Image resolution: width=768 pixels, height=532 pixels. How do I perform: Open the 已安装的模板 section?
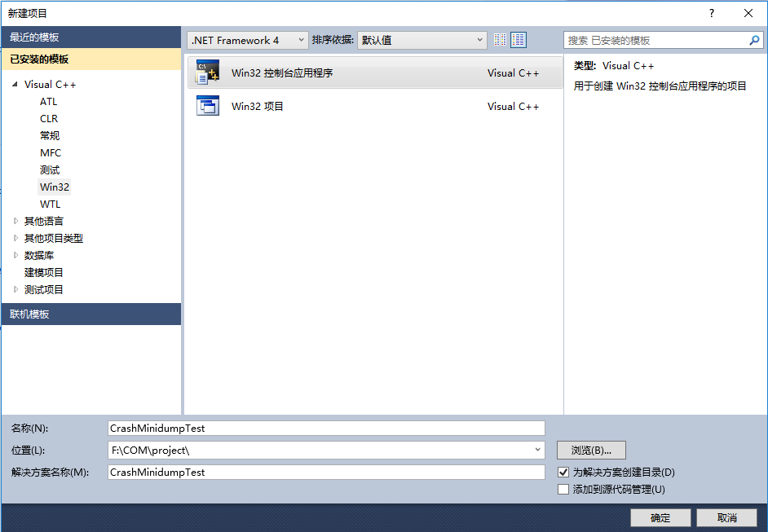[91, 59]
